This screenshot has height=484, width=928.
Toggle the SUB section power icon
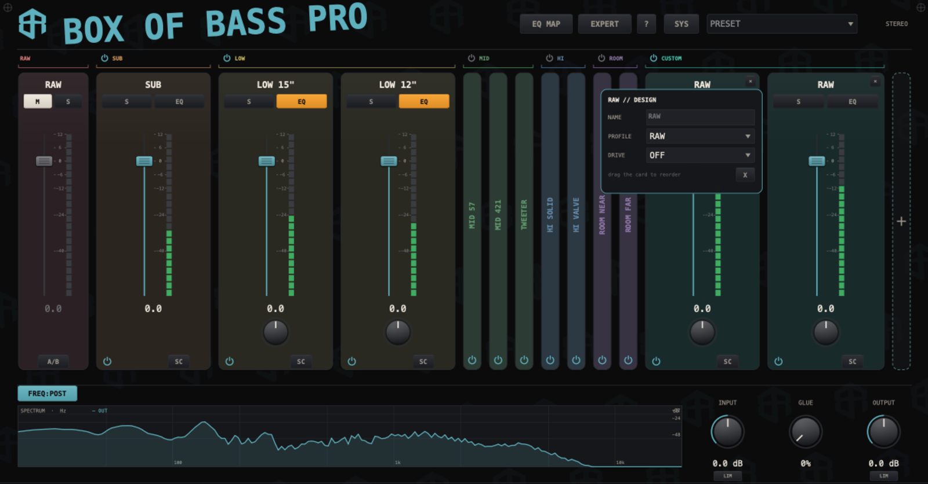tap(104, 58)
